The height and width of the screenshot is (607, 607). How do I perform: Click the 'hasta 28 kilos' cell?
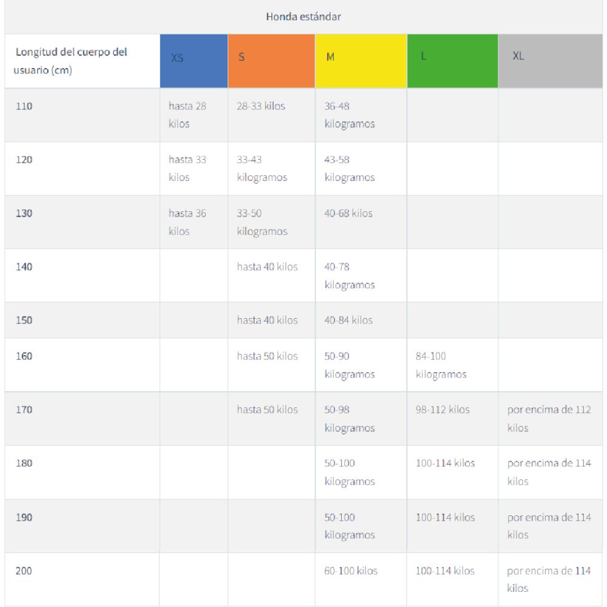click(188, 115)
